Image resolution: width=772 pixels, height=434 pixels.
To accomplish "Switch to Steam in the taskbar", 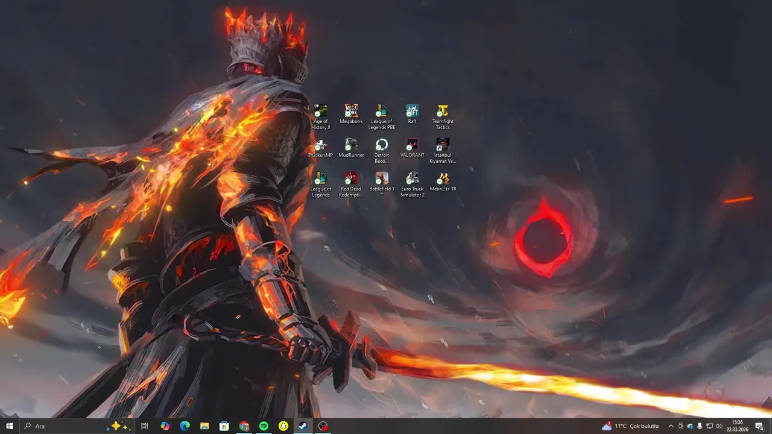I will click(x=303, y=426).
